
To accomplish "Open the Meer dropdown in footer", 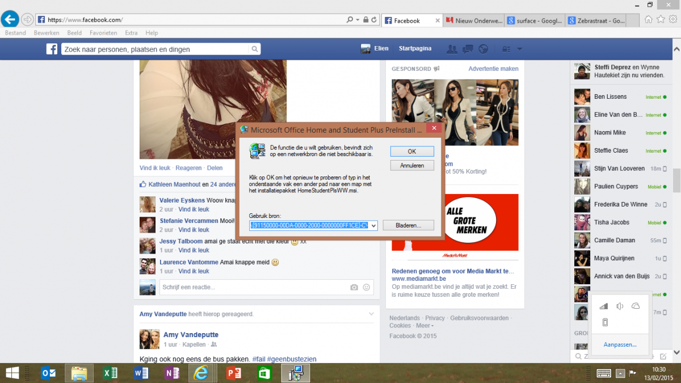I will tap(424, 326).
